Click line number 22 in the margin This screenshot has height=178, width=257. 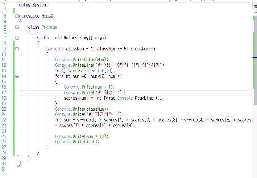(x=4, y=120)
